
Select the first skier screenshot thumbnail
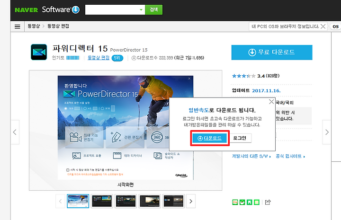point(78,201)
